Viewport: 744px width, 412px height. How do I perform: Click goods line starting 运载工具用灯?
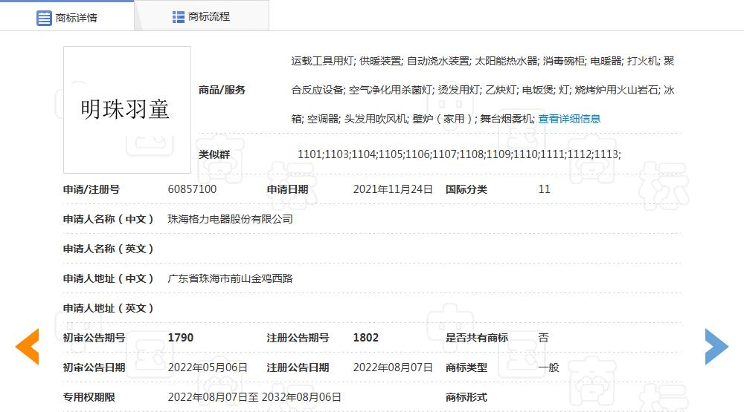point(483,61)
